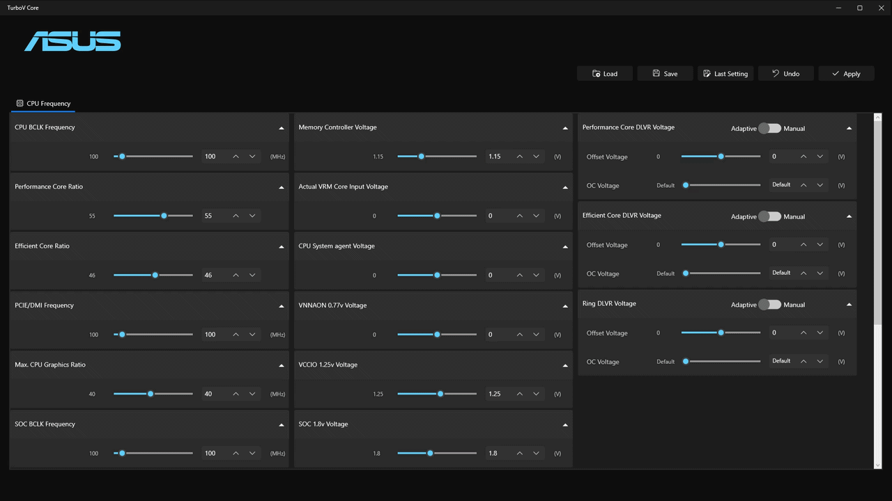Screen dimensions: 892x501
Task: Toggle Ring DLVR Voltage Adaptive/Manual switch
Action: [769, 305]
